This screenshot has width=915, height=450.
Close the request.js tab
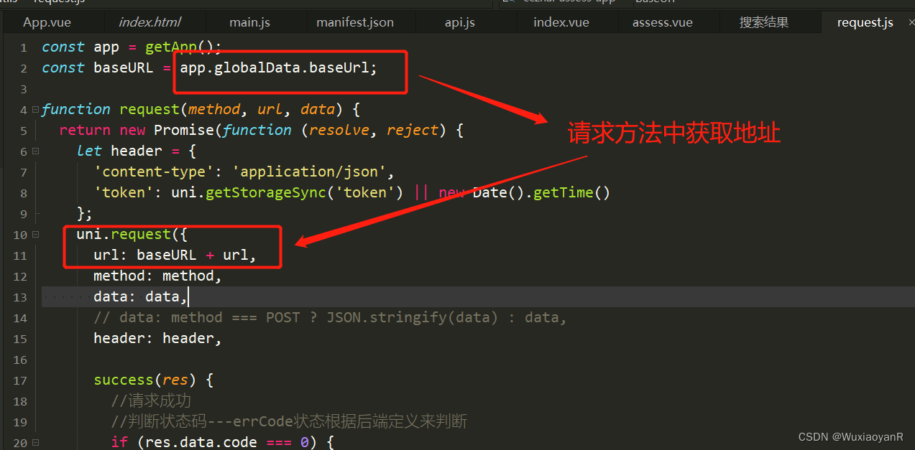point(910,22)
